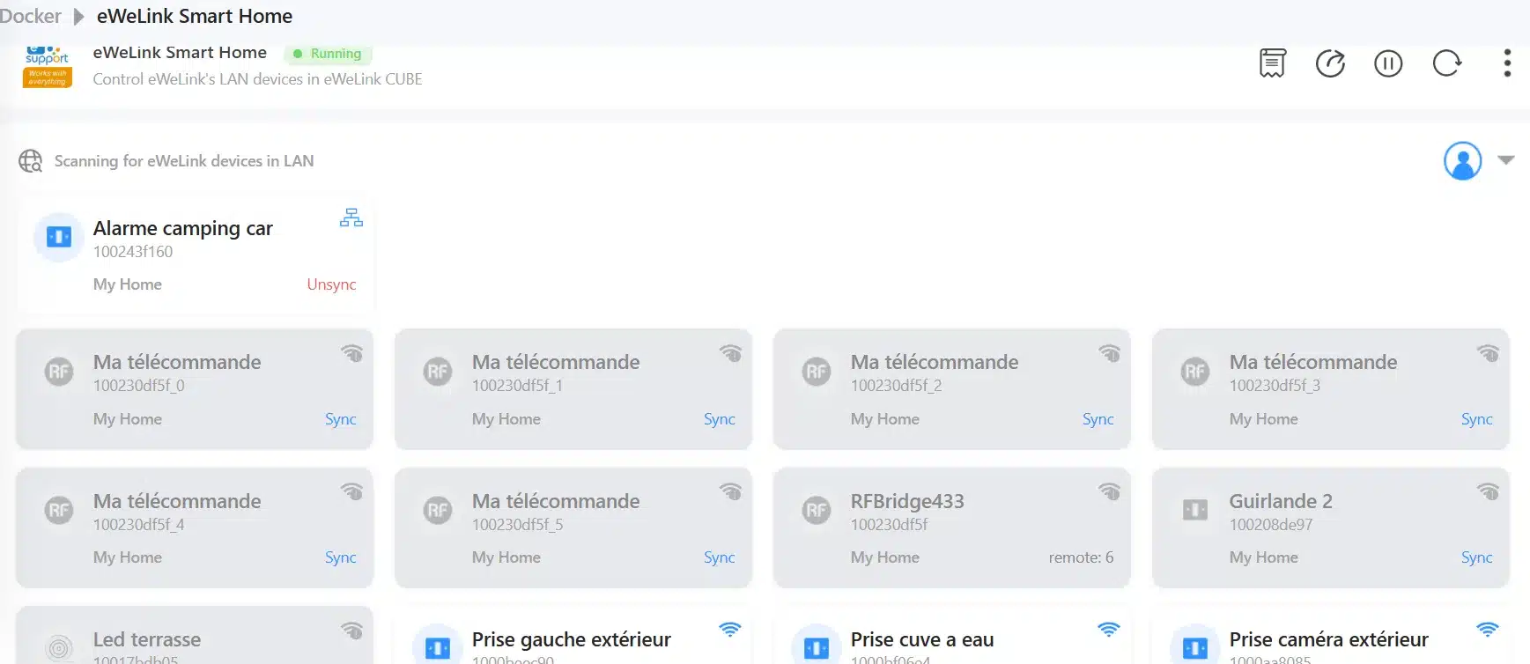Expand the account dropdown arrow

[x=1506, y=160]
